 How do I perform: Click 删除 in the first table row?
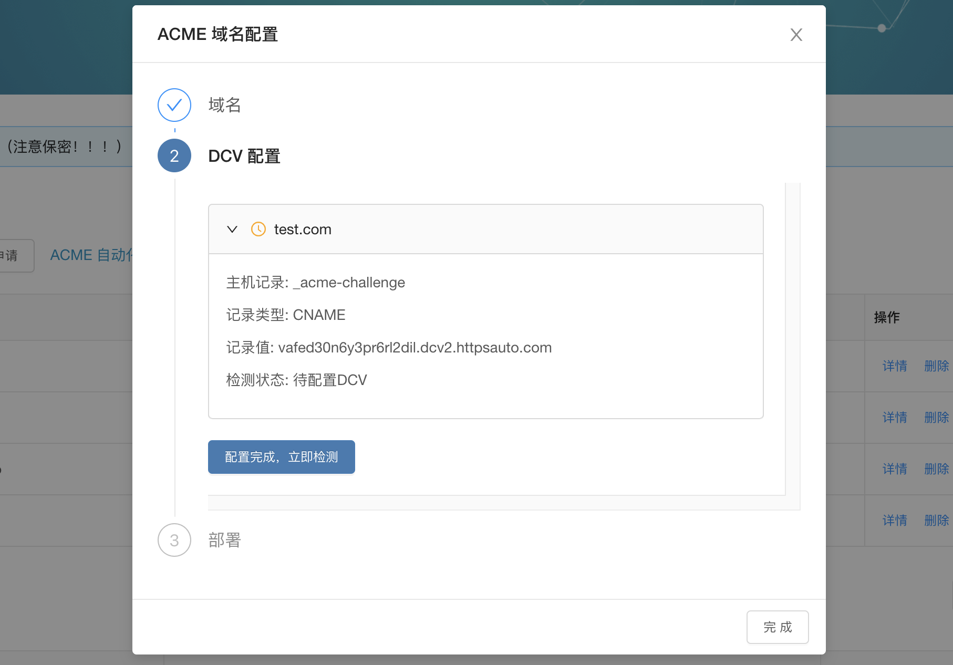(936, 366)
